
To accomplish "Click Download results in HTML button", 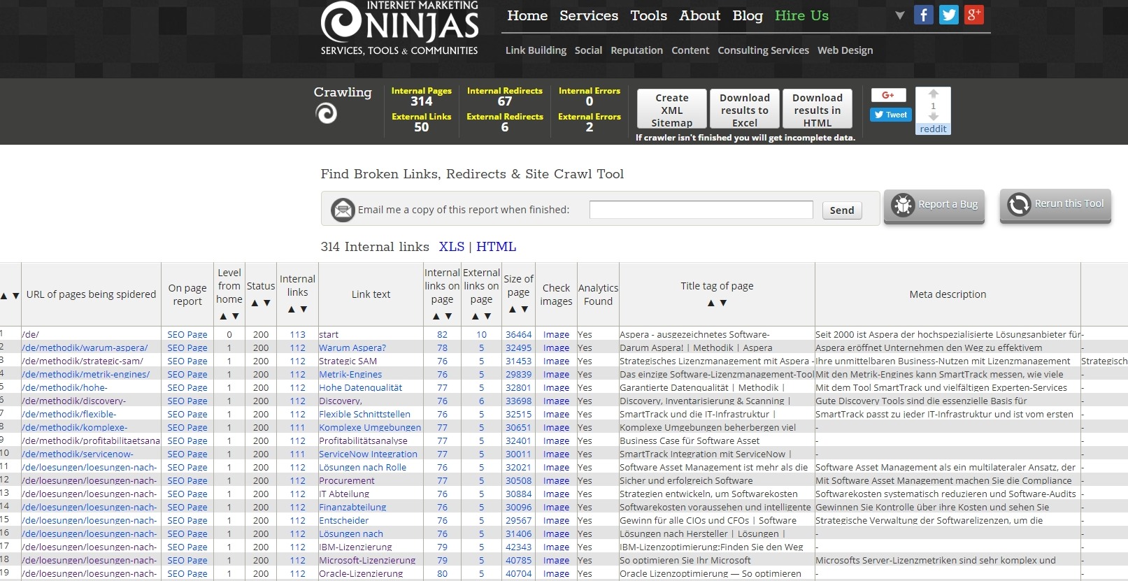I will (818, 110).
